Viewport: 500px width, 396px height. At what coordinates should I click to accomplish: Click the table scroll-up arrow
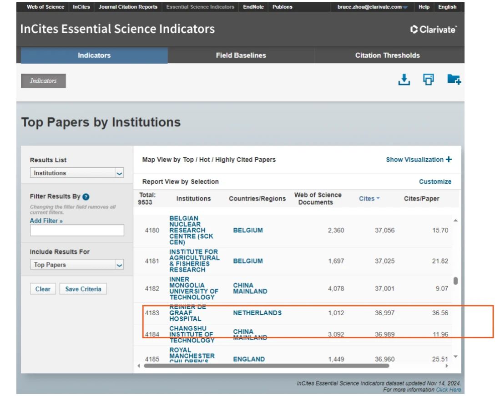click(455, 221)
